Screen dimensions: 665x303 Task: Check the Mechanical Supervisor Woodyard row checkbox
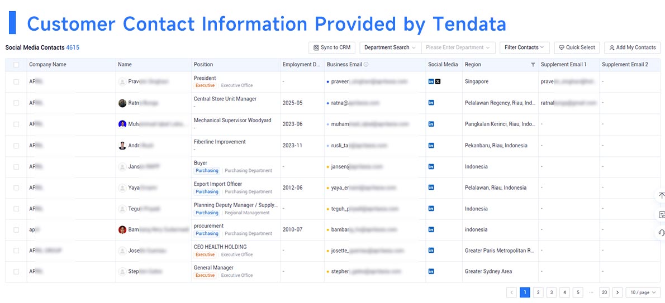pos(16,124)
